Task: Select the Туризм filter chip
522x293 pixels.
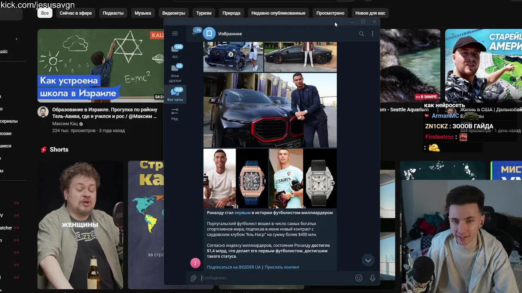Action: (204, 13)
